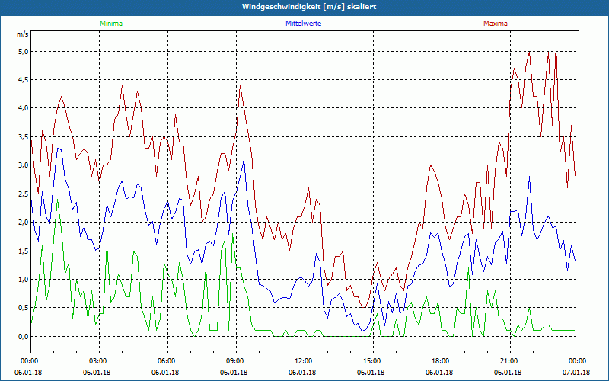Click the red Maxima legend label

pyautogui.click(x=496, y=24)
